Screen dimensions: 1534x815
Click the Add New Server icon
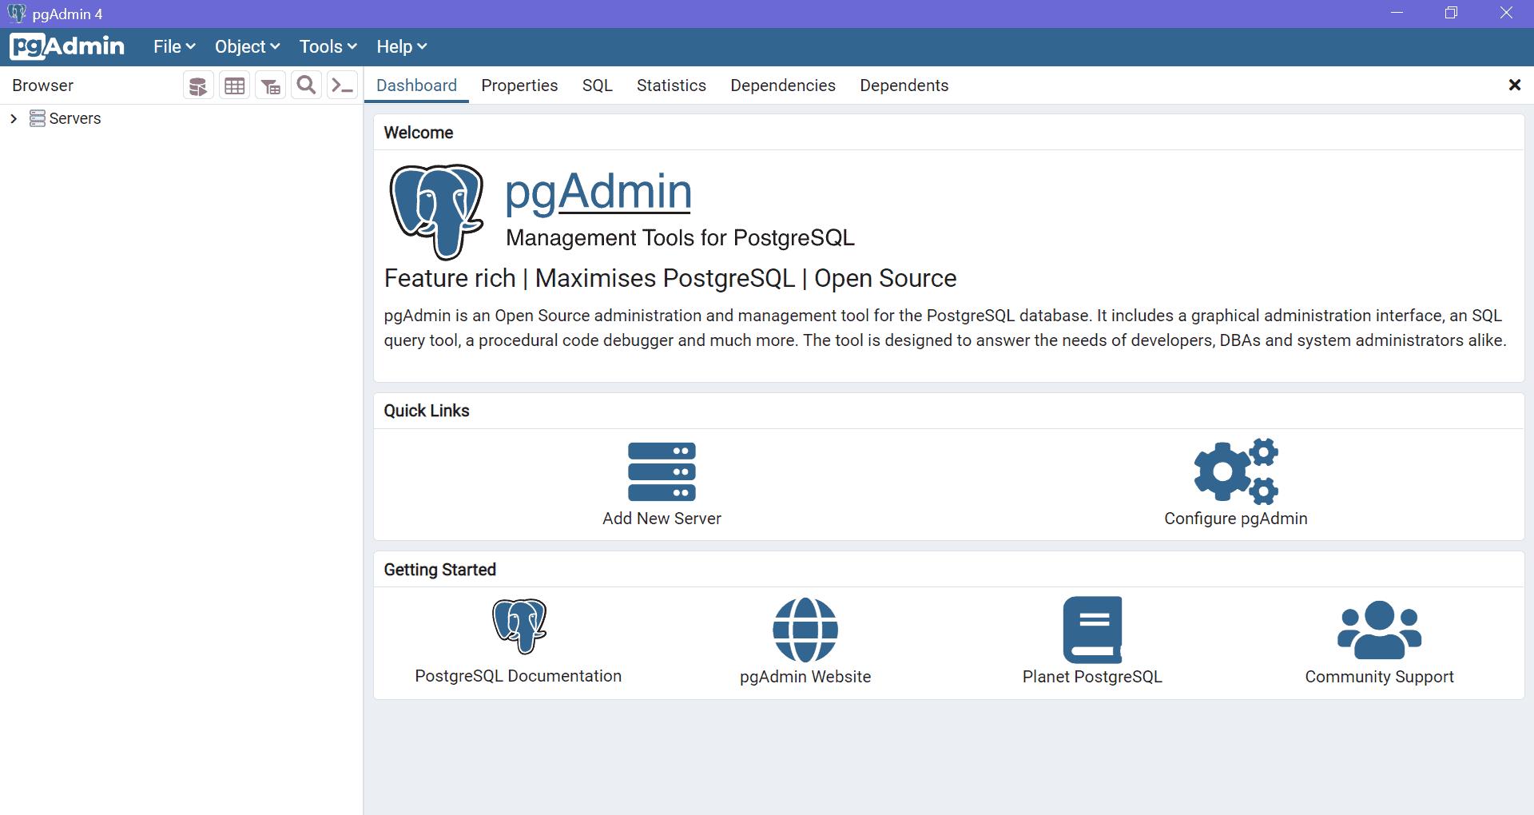tap(662, 472)
